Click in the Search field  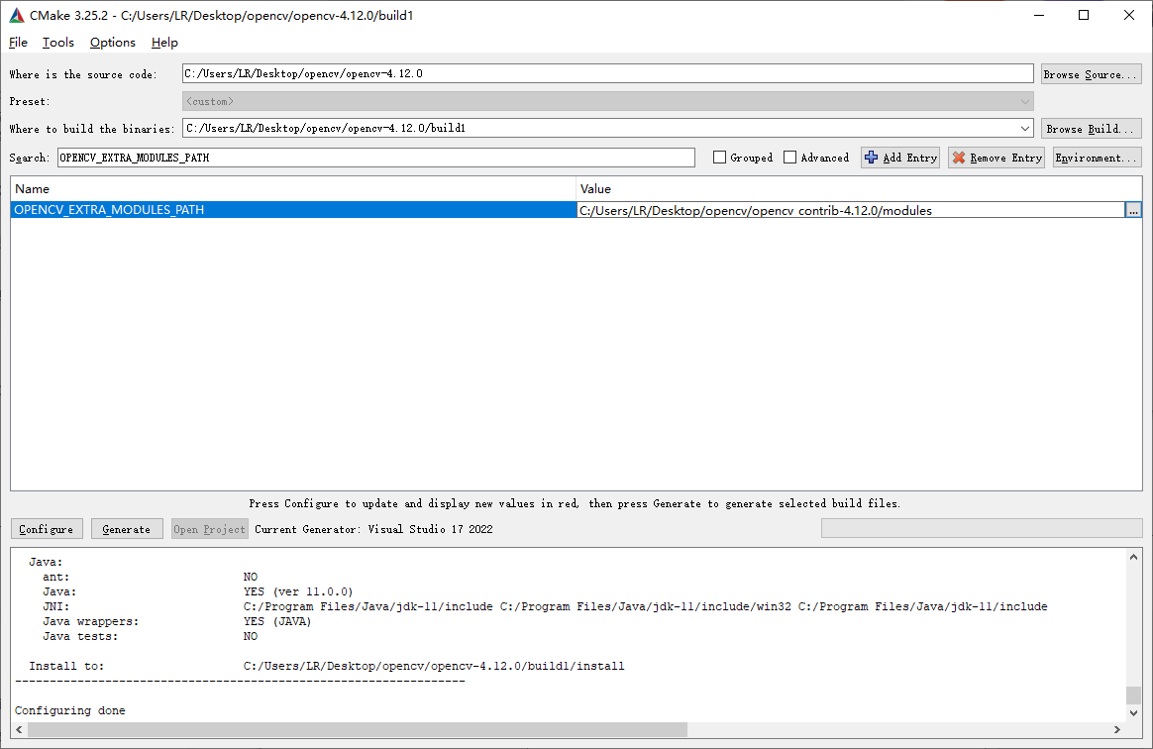[x=375, y=158]
